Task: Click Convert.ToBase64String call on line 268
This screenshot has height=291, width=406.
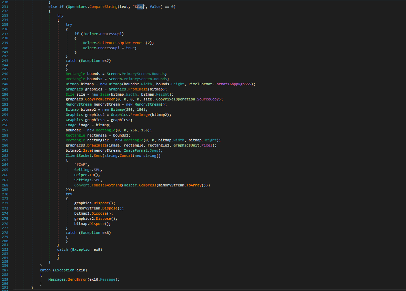Action: (98, 185)
